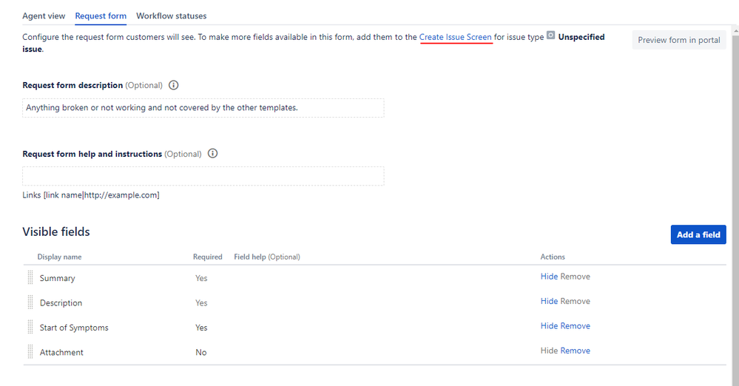The image size is (739, 386).
Task: Click drag handle for Start of Symptoms
Action: click(31, 328)
